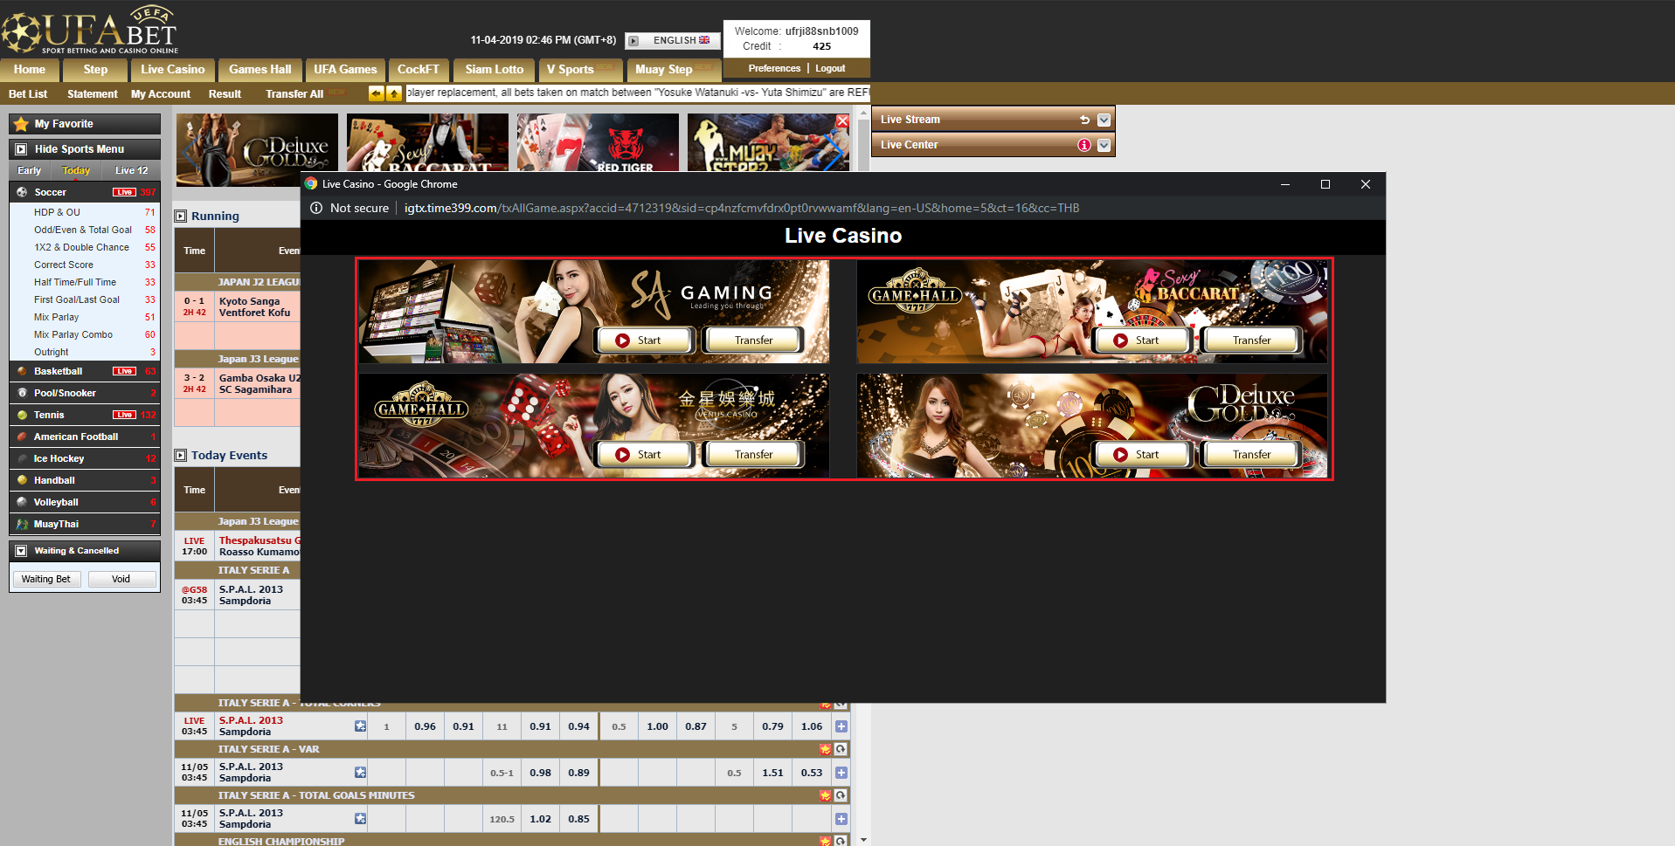This screenshot has height=846, width=1675.
Task: Expand Tennis sport category
Action: point(85,415)
